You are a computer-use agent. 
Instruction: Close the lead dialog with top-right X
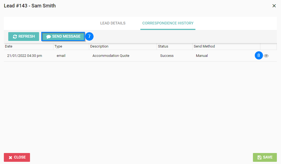274,6
